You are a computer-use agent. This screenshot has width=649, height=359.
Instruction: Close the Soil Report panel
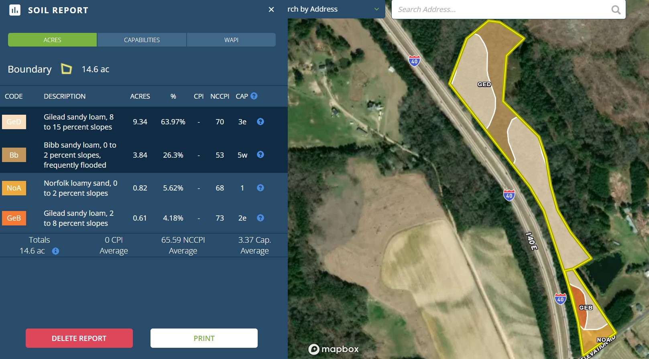tap(271, 10)
